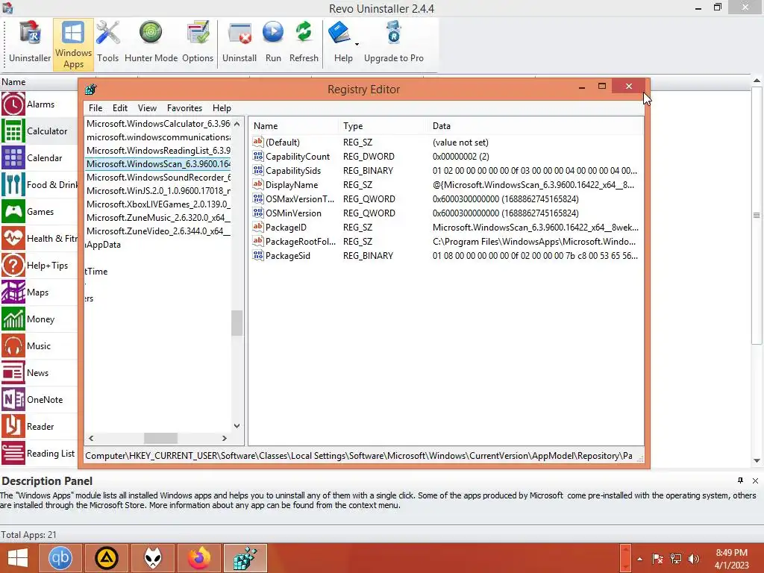The image size is (764, 573).
Task: Click registry tree scroll up arrow
Action: pos(237,124)
